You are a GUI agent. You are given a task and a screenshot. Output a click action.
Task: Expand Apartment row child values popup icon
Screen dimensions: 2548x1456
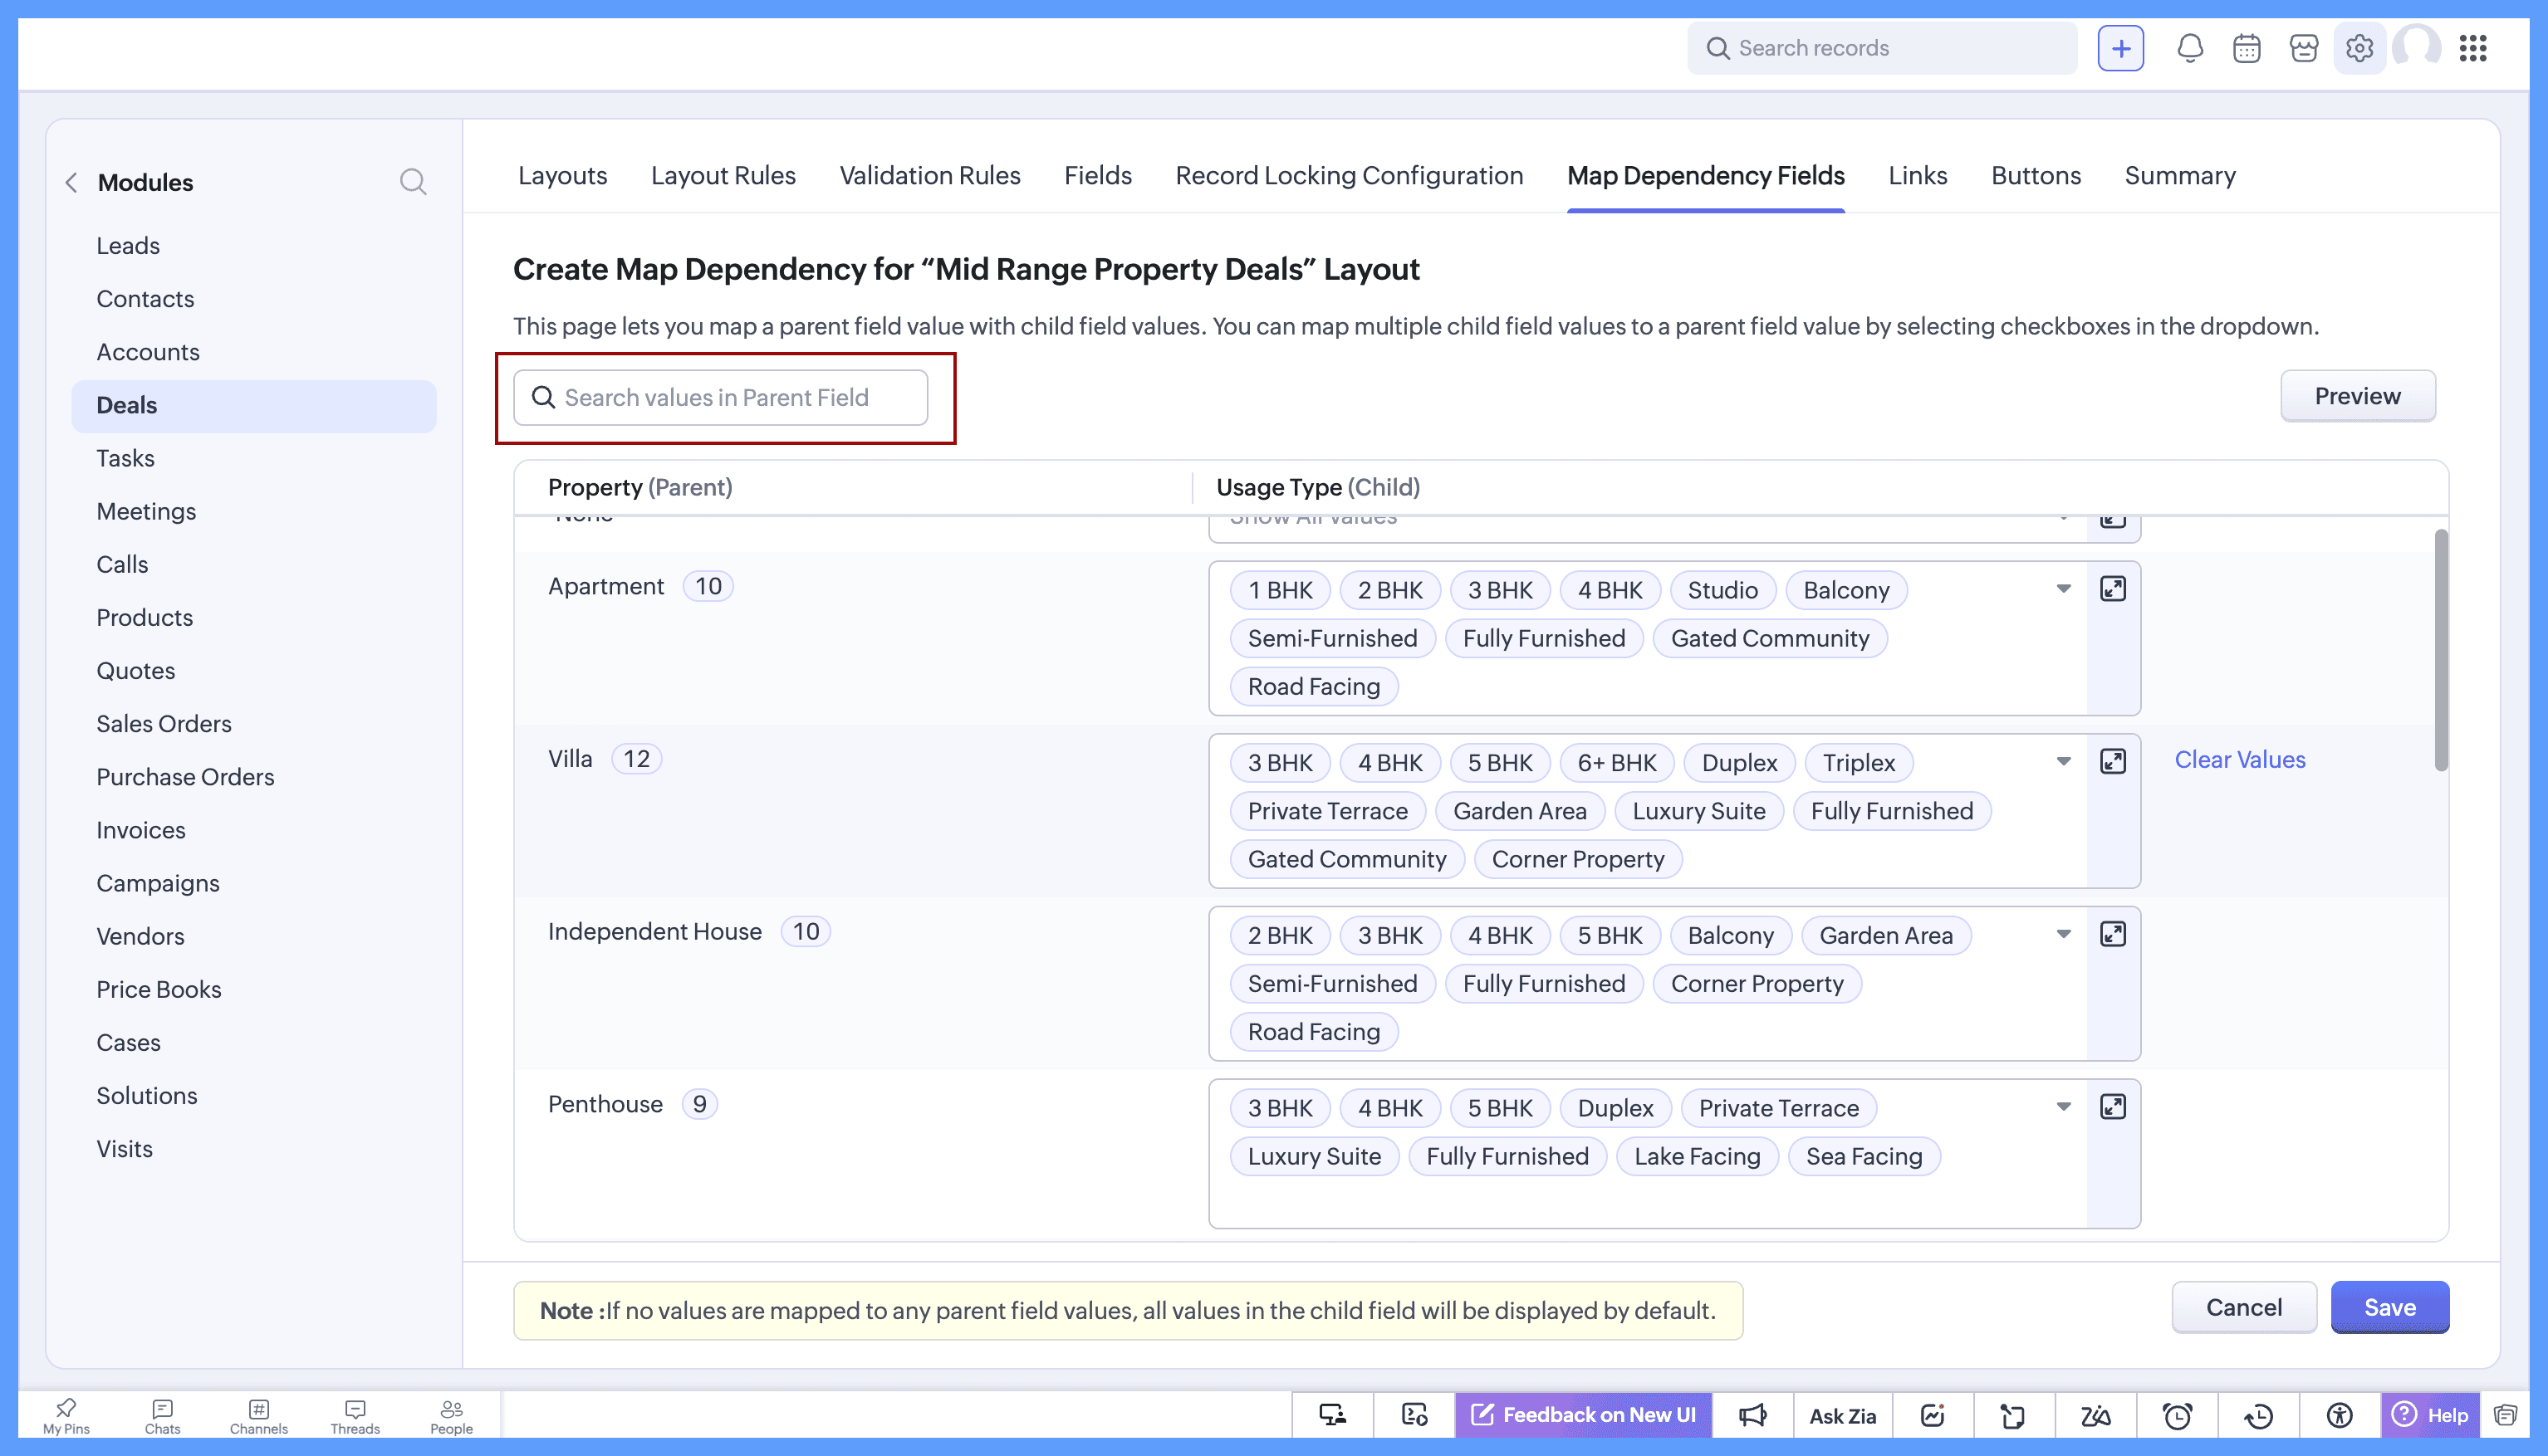(2113, 589)
